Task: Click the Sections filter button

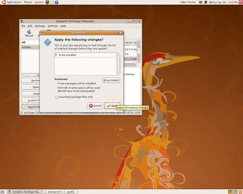Action: click(x=31, y=80)
